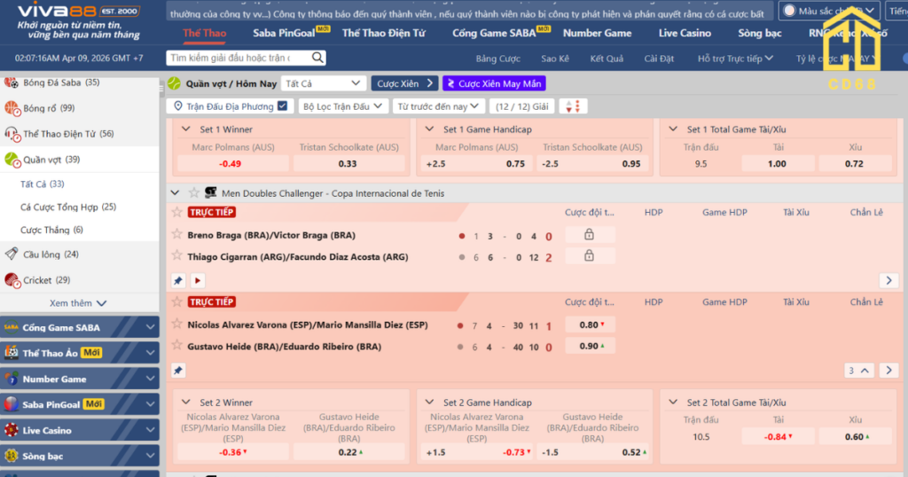
Task: Click the live stream play icon for Braga match
Action: [x=197, y=280]
